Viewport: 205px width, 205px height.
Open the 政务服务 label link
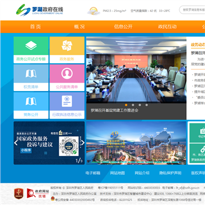point(67,59)
